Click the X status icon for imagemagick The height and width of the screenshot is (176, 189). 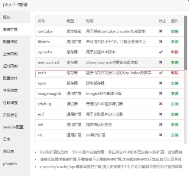point(161,93)
